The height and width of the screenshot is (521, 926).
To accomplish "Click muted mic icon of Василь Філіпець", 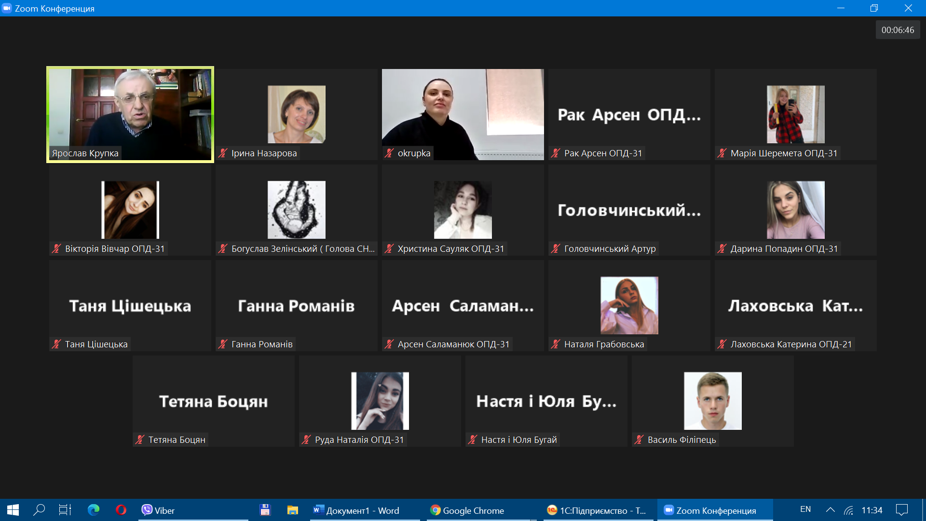I will click(x=639, y=440).
